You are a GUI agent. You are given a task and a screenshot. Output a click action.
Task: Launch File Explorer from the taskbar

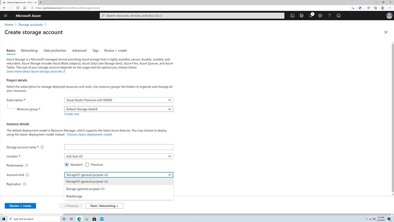86,218
